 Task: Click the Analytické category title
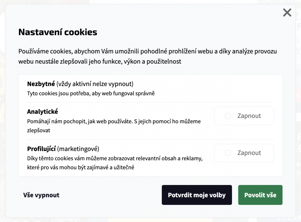click(42, 111)
